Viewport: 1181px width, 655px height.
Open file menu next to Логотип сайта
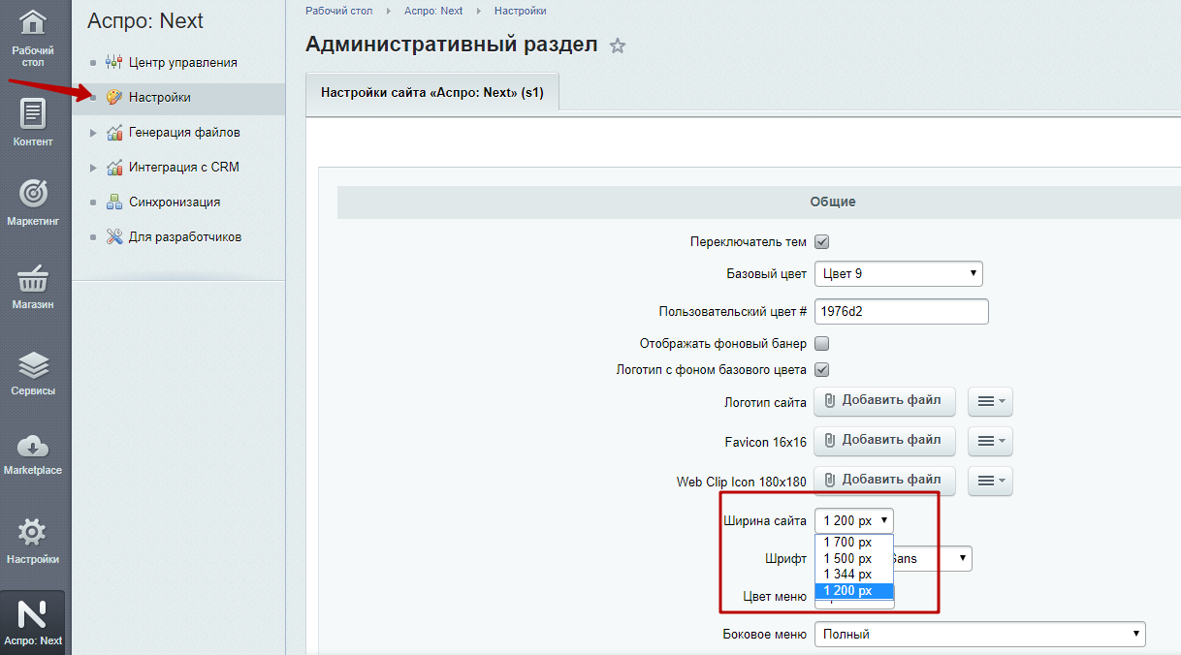tap(990, 401)
